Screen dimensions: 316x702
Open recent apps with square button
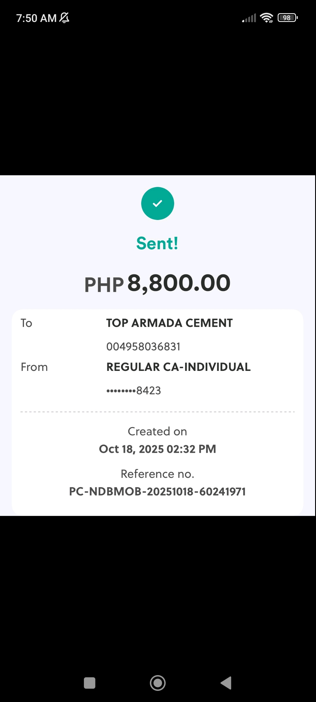click(90, 683)
